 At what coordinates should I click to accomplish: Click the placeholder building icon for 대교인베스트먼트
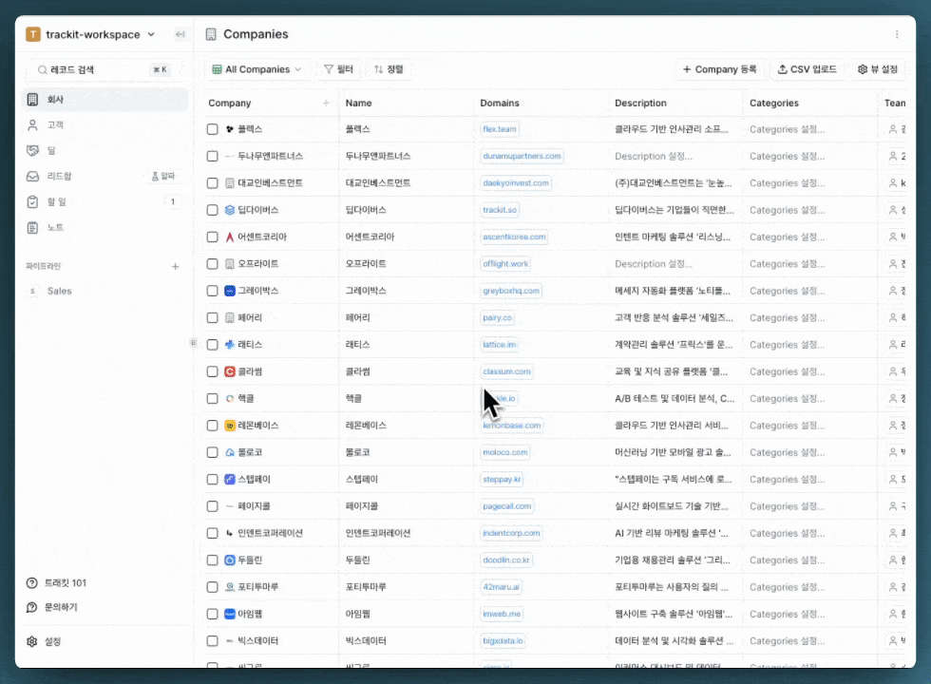[x=230, y=182]
